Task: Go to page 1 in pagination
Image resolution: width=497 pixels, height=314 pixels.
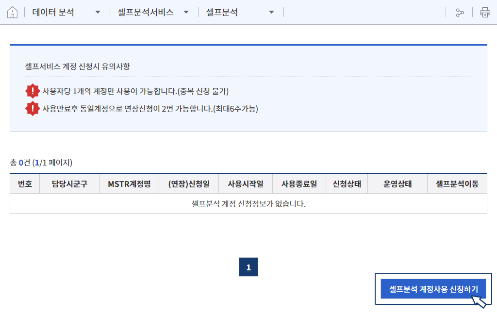Action: pos(248,267)
